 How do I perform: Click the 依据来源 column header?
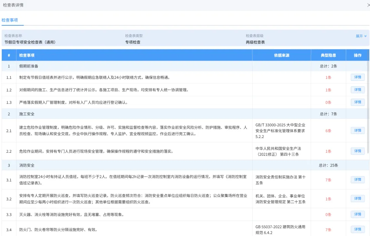282,55
